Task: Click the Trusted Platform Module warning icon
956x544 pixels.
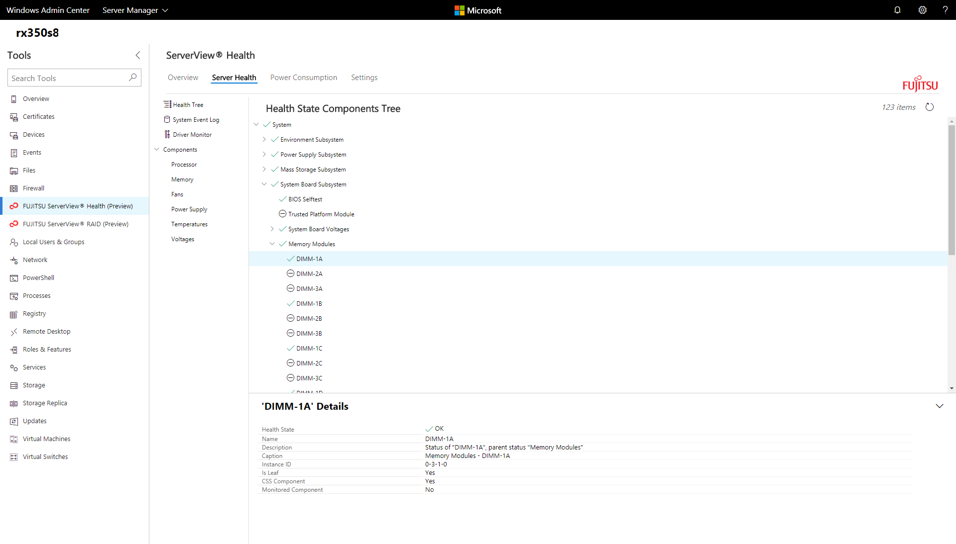Action: click(x=283, y=214)
